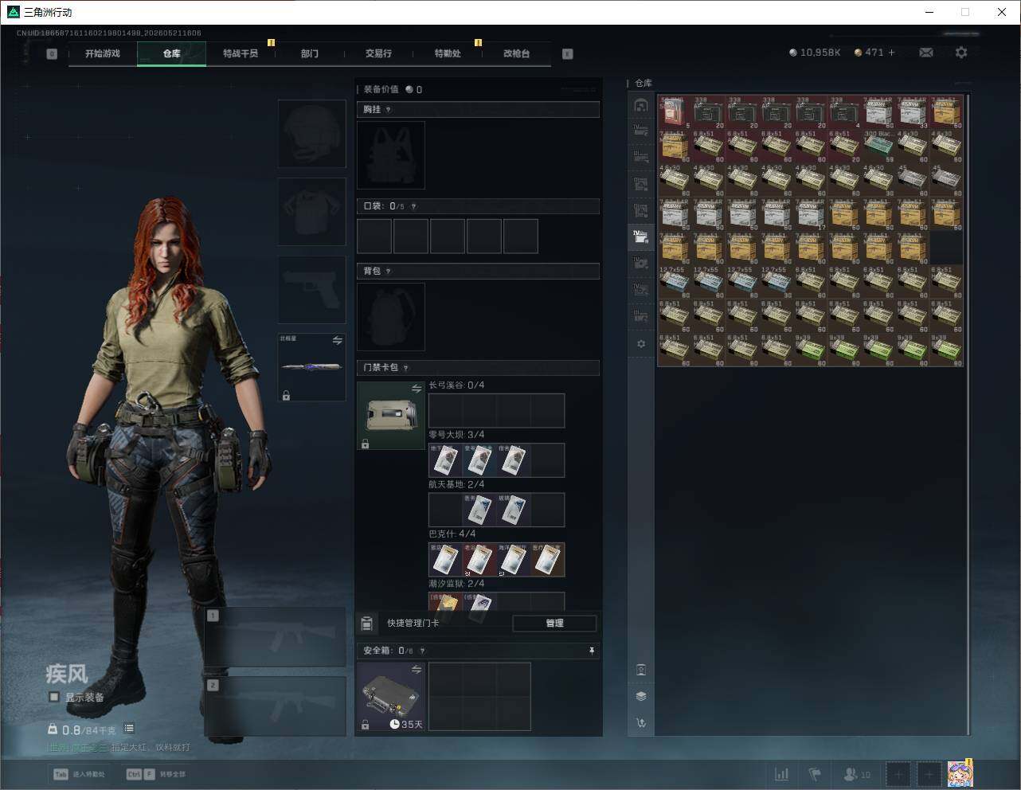Select the topmost tab icon in the 仓库 sidebar
Image resolution: width=1021 pixels, height=790 pixels.
(x=641, y=105)
